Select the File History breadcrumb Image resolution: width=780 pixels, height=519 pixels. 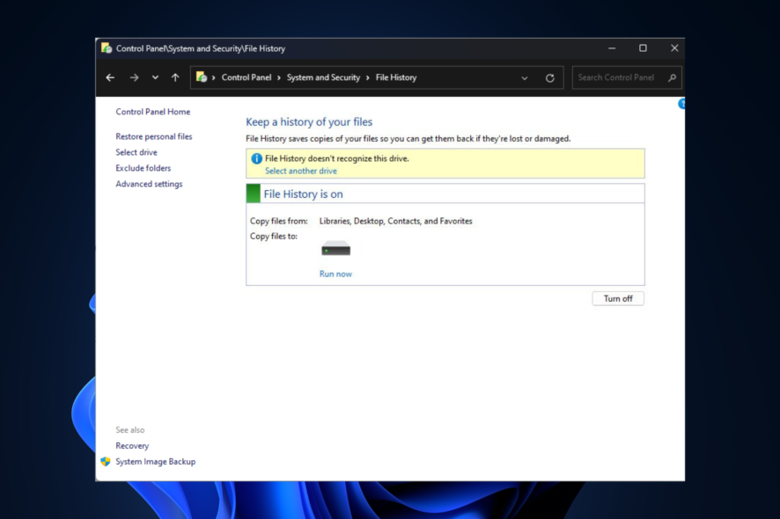tap(396, 77)
